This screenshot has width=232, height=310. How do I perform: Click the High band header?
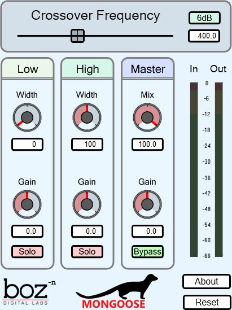(x=87, y=69)
